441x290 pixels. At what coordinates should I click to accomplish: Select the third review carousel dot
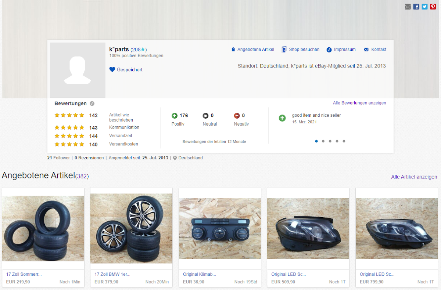point(330,141)
